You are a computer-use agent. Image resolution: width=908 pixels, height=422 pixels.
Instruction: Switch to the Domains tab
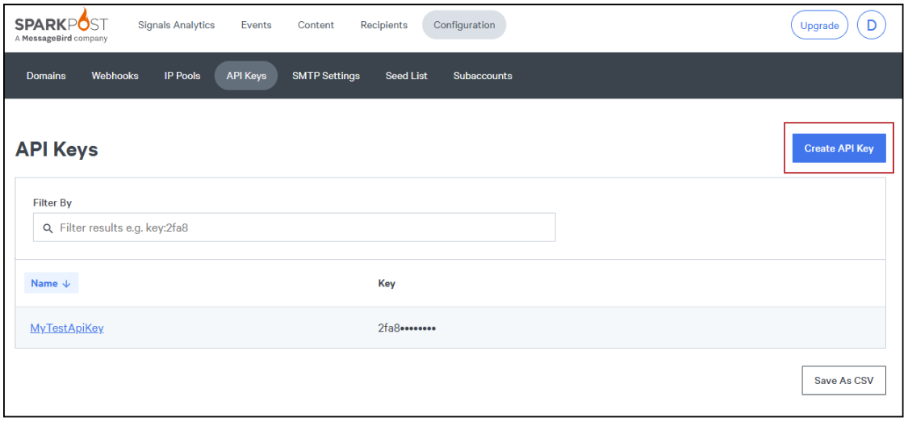point(46,76)
